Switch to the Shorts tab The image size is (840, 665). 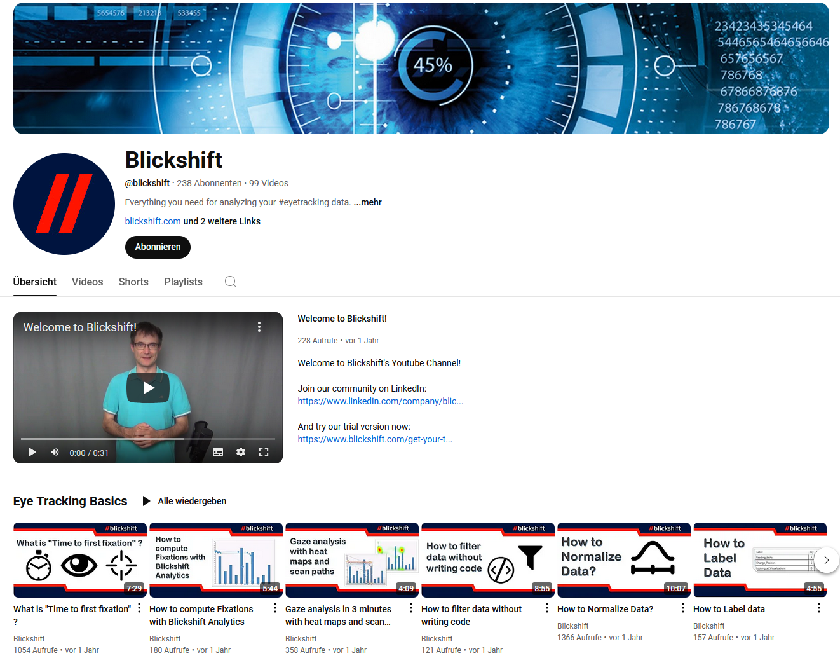tap(133, 282)
